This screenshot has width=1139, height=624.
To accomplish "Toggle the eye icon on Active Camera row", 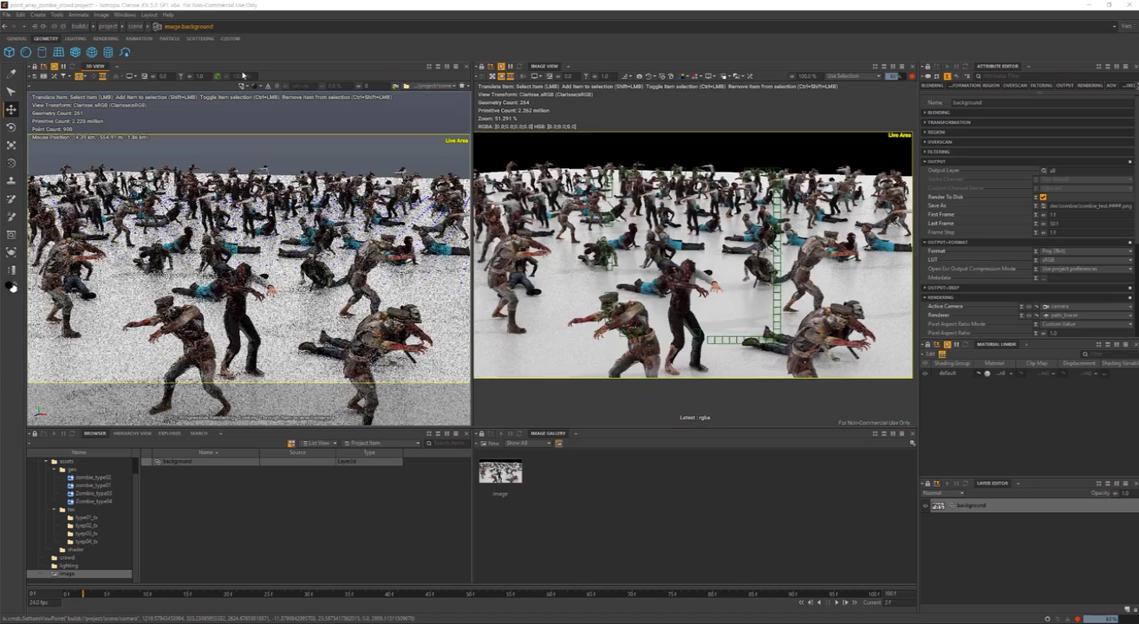I will 1028,306.
